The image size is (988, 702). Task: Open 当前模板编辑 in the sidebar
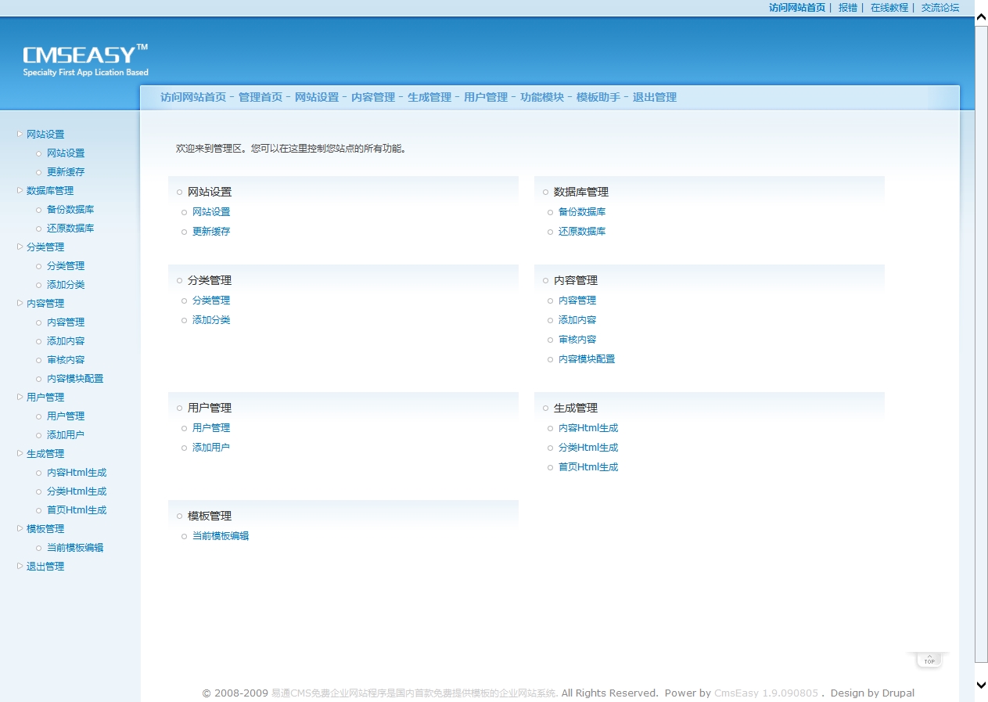(75, 547)
